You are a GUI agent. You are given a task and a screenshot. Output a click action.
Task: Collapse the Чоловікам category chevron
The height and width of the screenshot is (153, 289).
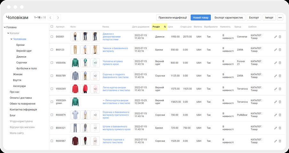(x=12, y=39)
